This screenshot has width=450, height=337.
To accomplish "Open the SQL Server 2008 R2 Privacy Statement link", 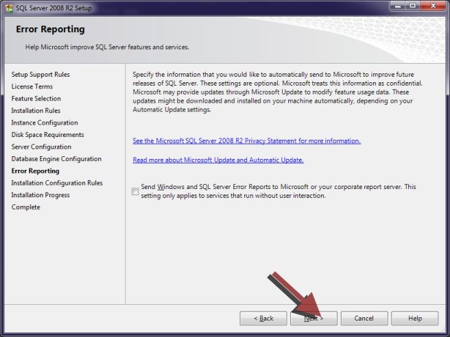I will tap(246, 140).
